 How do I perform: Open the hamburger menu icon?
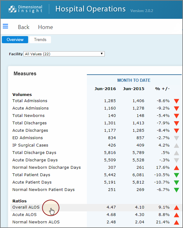point(5,26)
